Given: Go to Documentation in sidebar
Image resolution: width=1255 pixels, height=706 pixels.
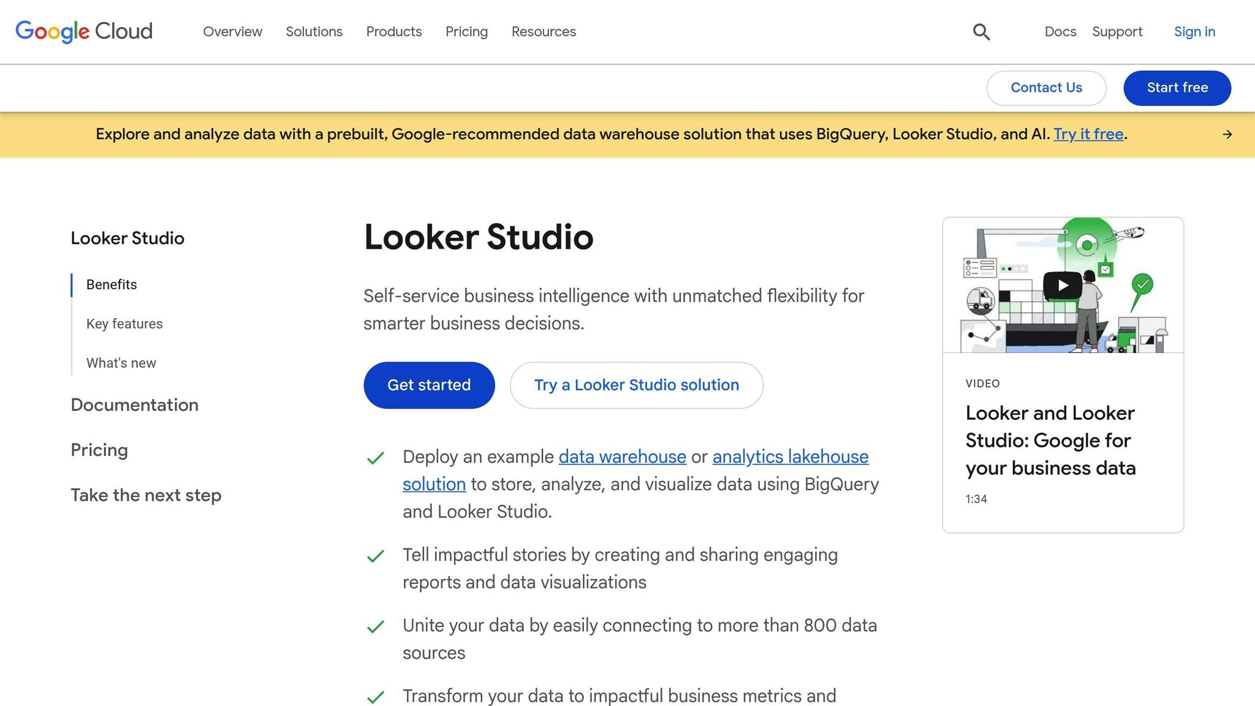Looking at the screenshot, I should 135,405.
